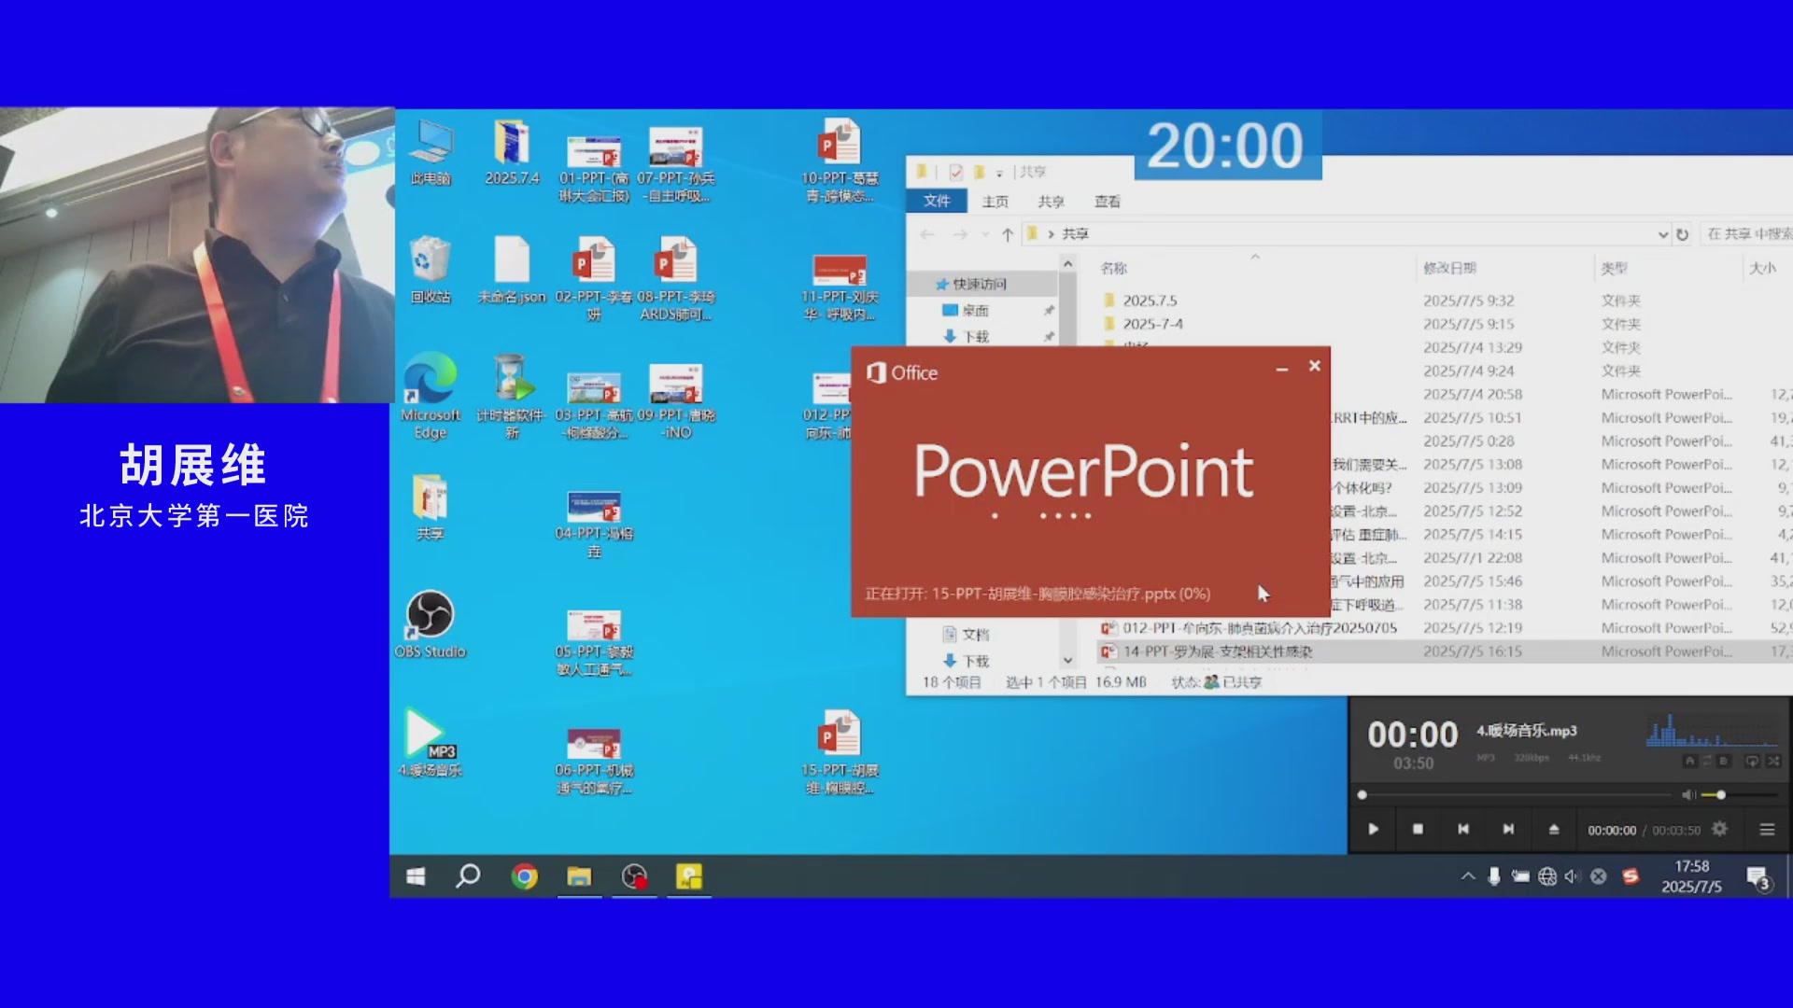Toggle repeat mode in audio player
This screenshot has height=1008, width=1793.
1752,761
